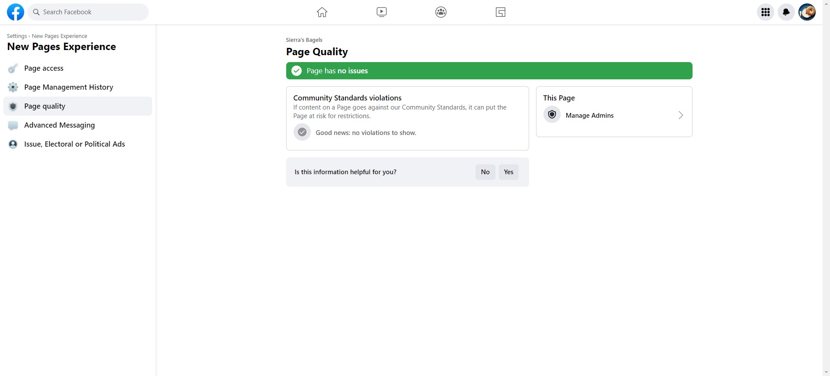Click the scrollbar down arrow
Screen dimensions: 830x376
click(x=826, y=372)
